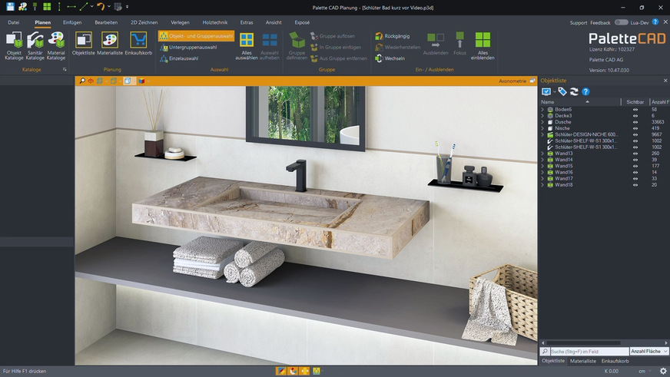Select Untergruppenauswahl mode
The height and width of the screenshot is (377, 670).
(188, 48)
